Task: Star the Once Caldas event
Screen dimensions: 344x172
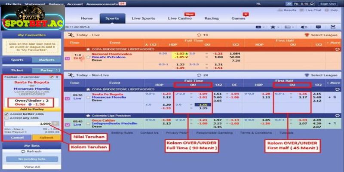Action: click(89, 123)
